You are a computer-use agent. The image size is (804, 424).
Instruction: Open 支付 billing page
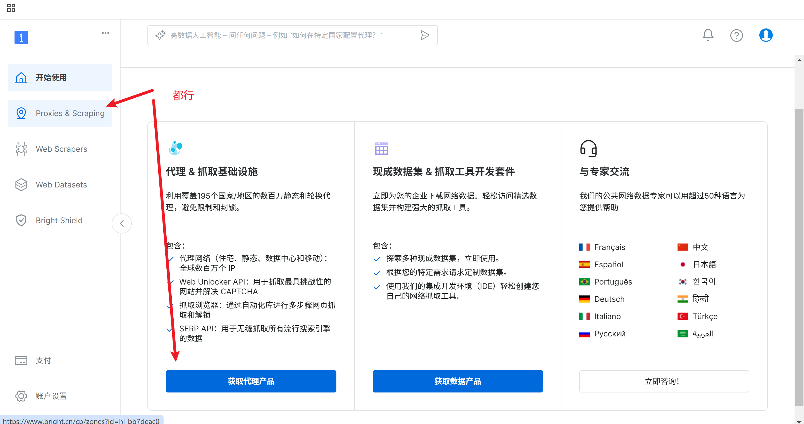coord(43,360)
